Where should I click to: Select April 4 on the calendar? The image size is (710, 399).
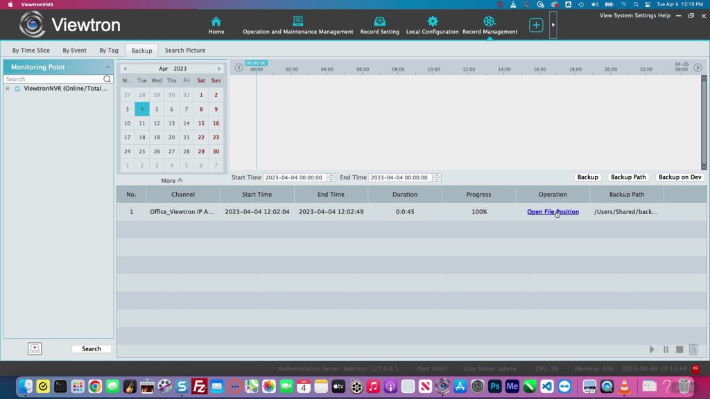coord(141,109)
